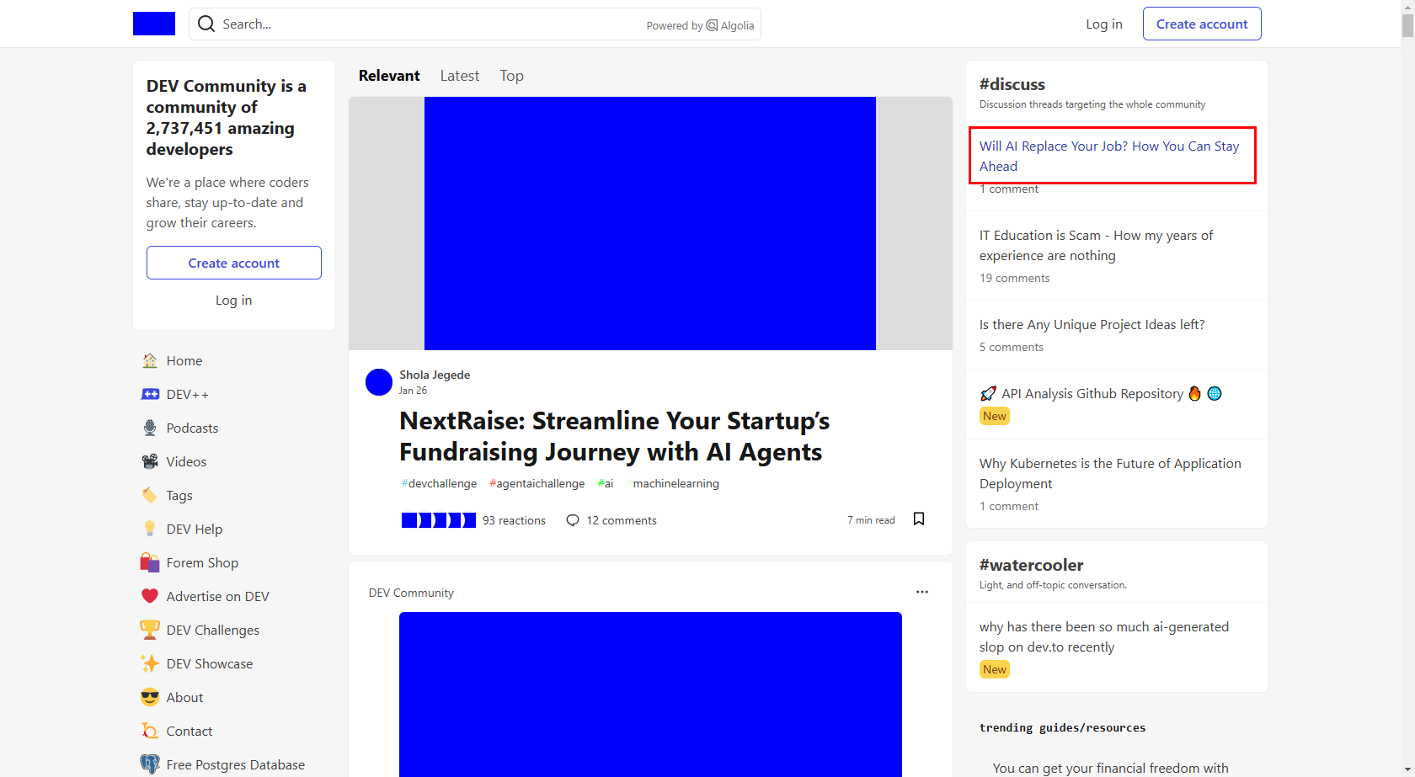Click the Log in link in header
This screenshot has width=1415, height=777.
click(1103, 24)
